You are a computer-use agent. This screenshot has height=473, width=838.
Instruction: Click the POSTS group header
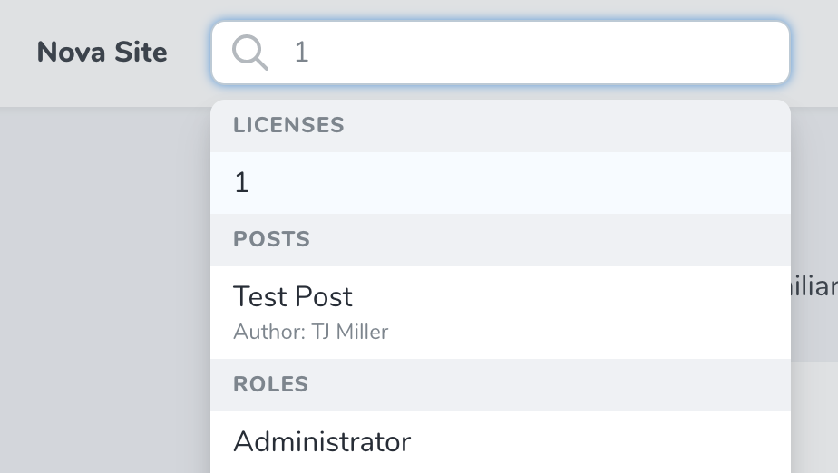click(x=271, y=239)
